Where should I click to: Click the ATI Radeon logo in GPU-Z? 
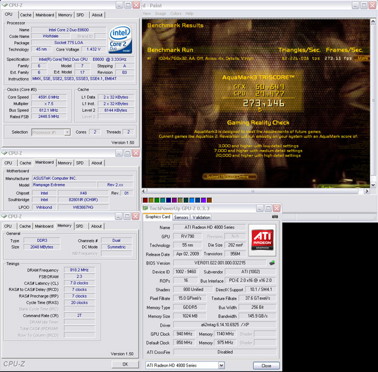coord(262,240)
